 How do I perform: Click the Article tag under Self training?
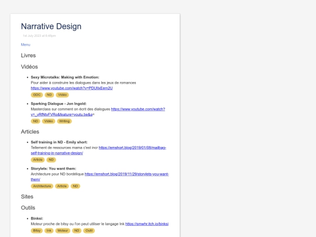point(37,160)
